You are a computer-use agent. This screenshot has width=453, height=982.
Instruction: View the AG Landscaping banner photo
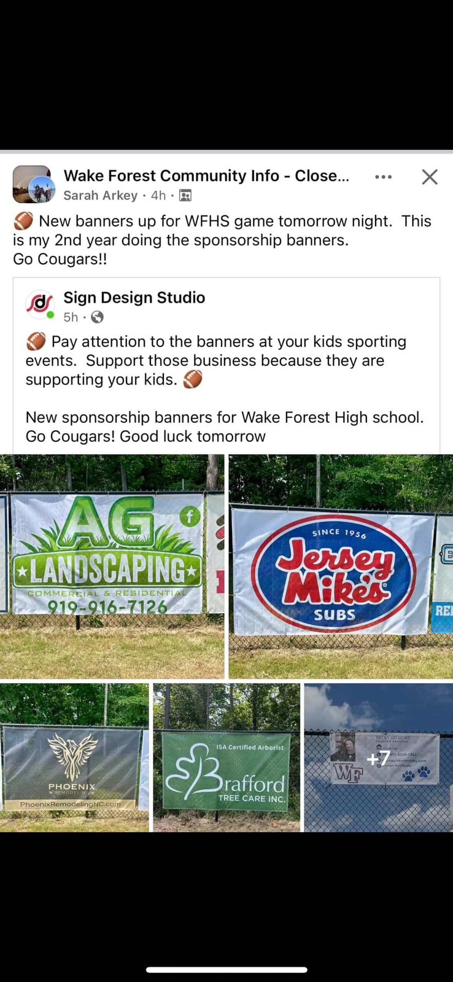[x=112, y=566]
